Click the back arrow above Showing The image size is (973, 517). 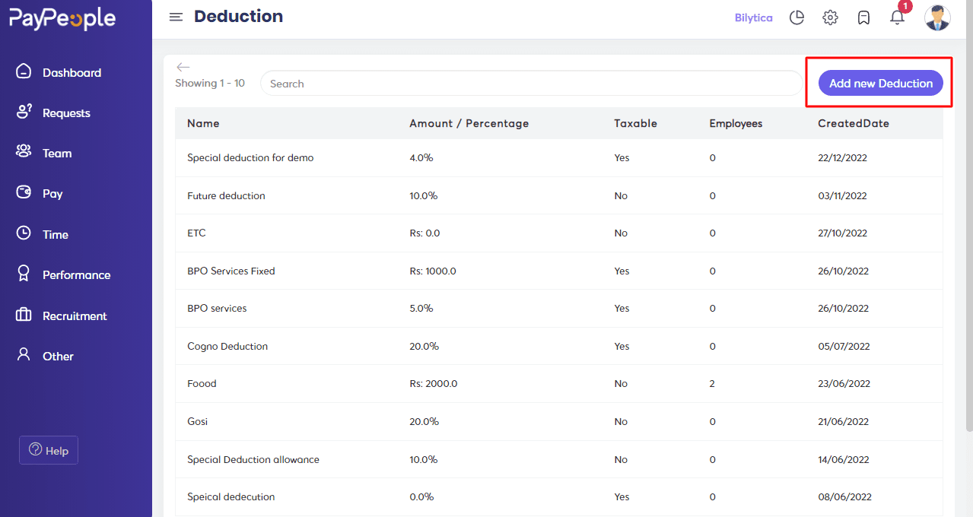[x=183, y=67]
